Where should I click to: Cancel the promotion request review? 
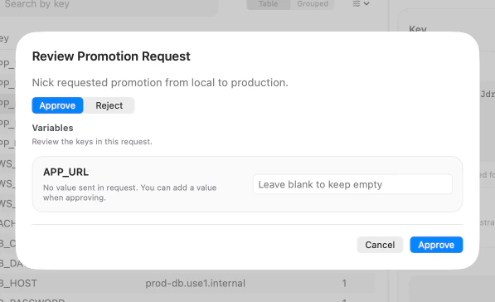[x=380, y=245]
